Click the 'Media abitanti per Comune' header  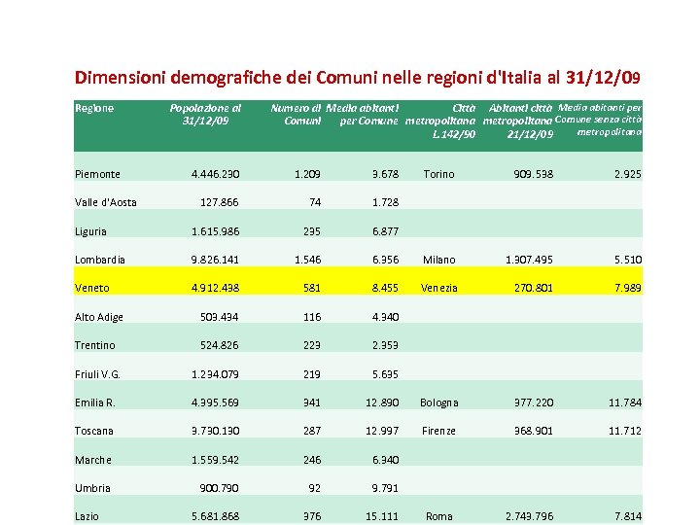[x=362, y=115]
